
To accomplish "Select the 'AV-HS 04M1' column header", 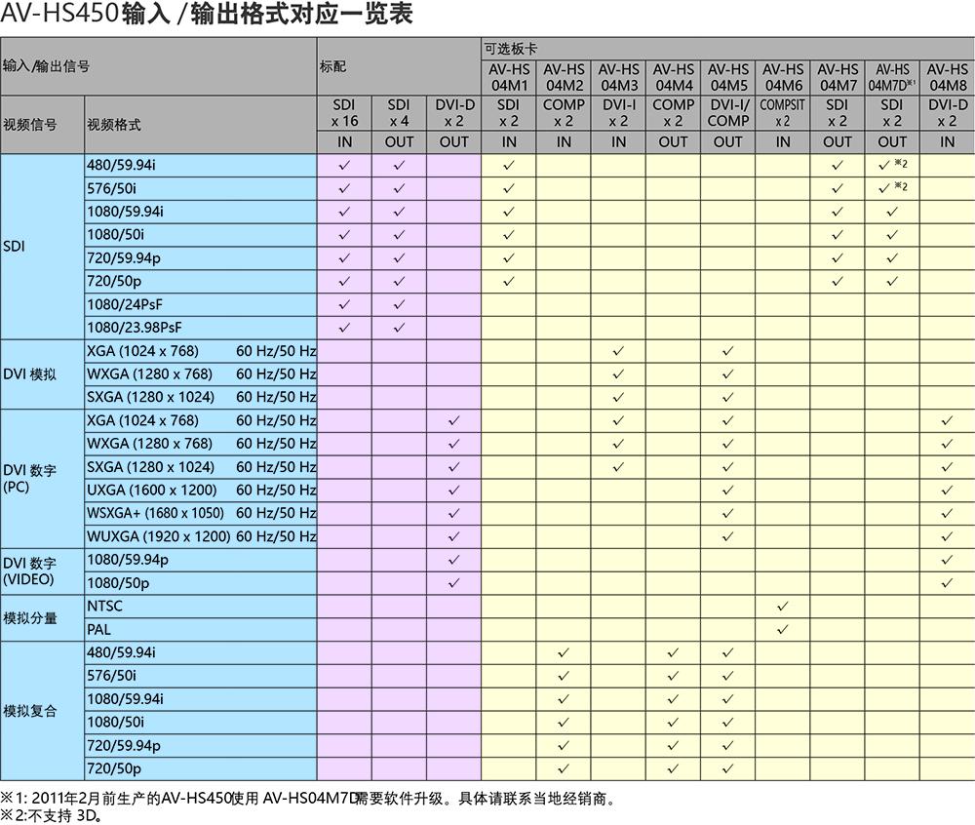I will point(509,78).
